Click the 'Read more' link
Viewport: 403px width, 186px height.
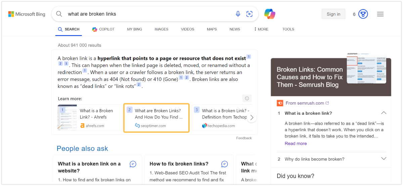(x=296, y=144)
